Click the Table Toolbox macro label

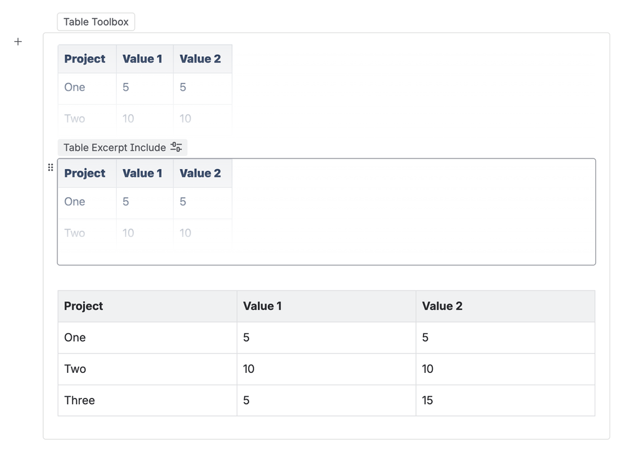[96, 22]
